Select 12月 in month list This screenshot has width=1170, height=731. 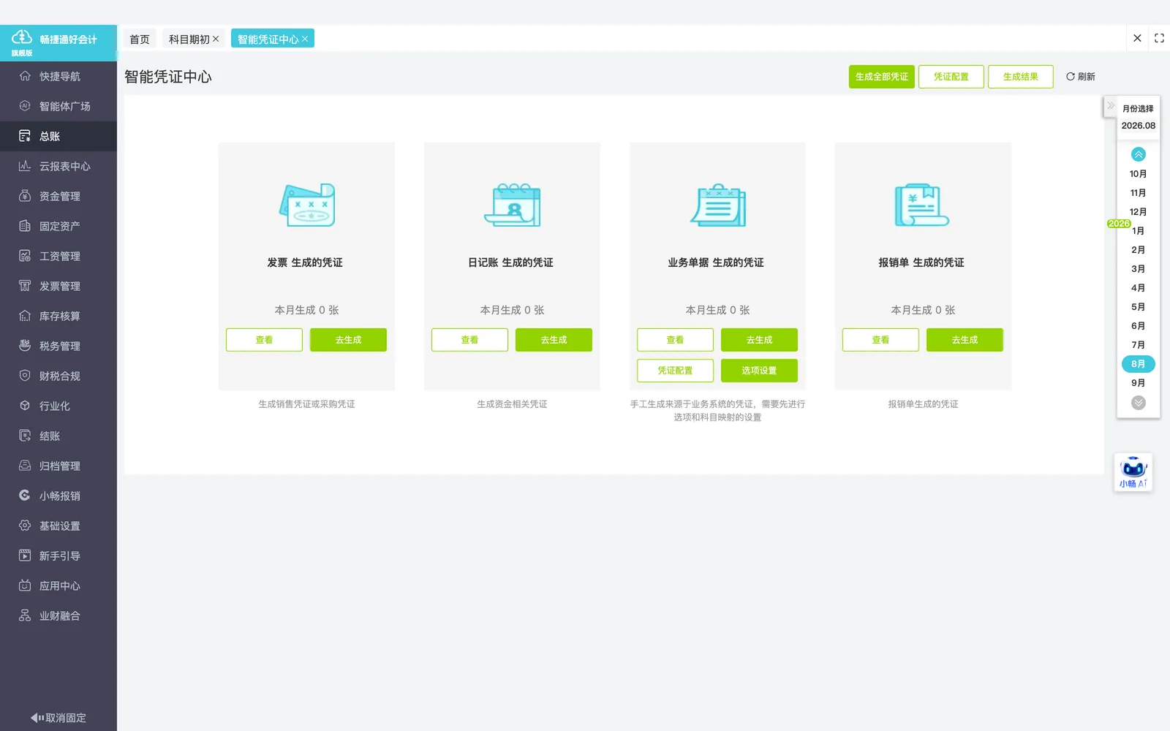(1139, 212)
